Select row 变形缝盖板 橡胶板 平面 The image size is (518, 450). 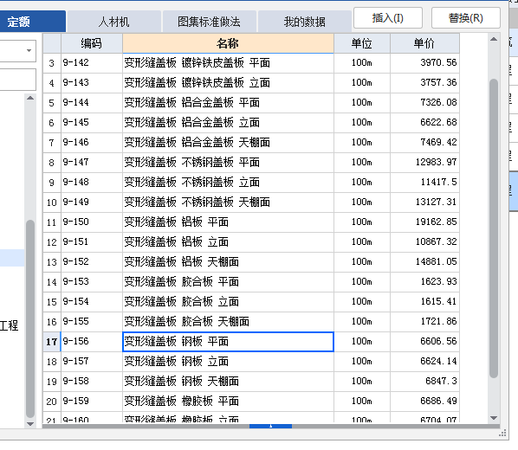(x=251, y=402)
